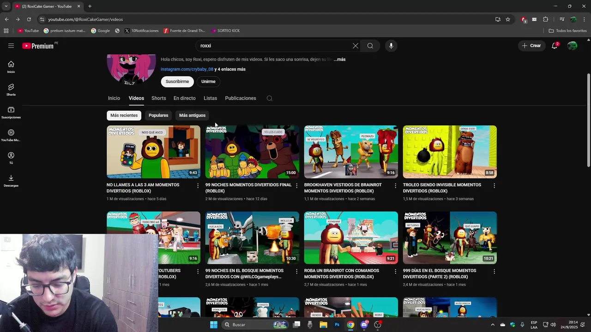Switch to the Publicaciones tab
Image resolution: width=591 pixels, height=332 pixels.
pyautogui.click(x=240, y=98)
